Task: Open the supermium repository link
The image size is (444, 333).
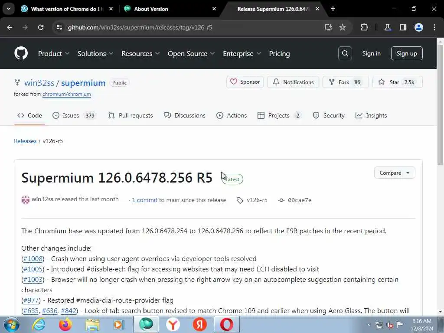Action: 83,83
